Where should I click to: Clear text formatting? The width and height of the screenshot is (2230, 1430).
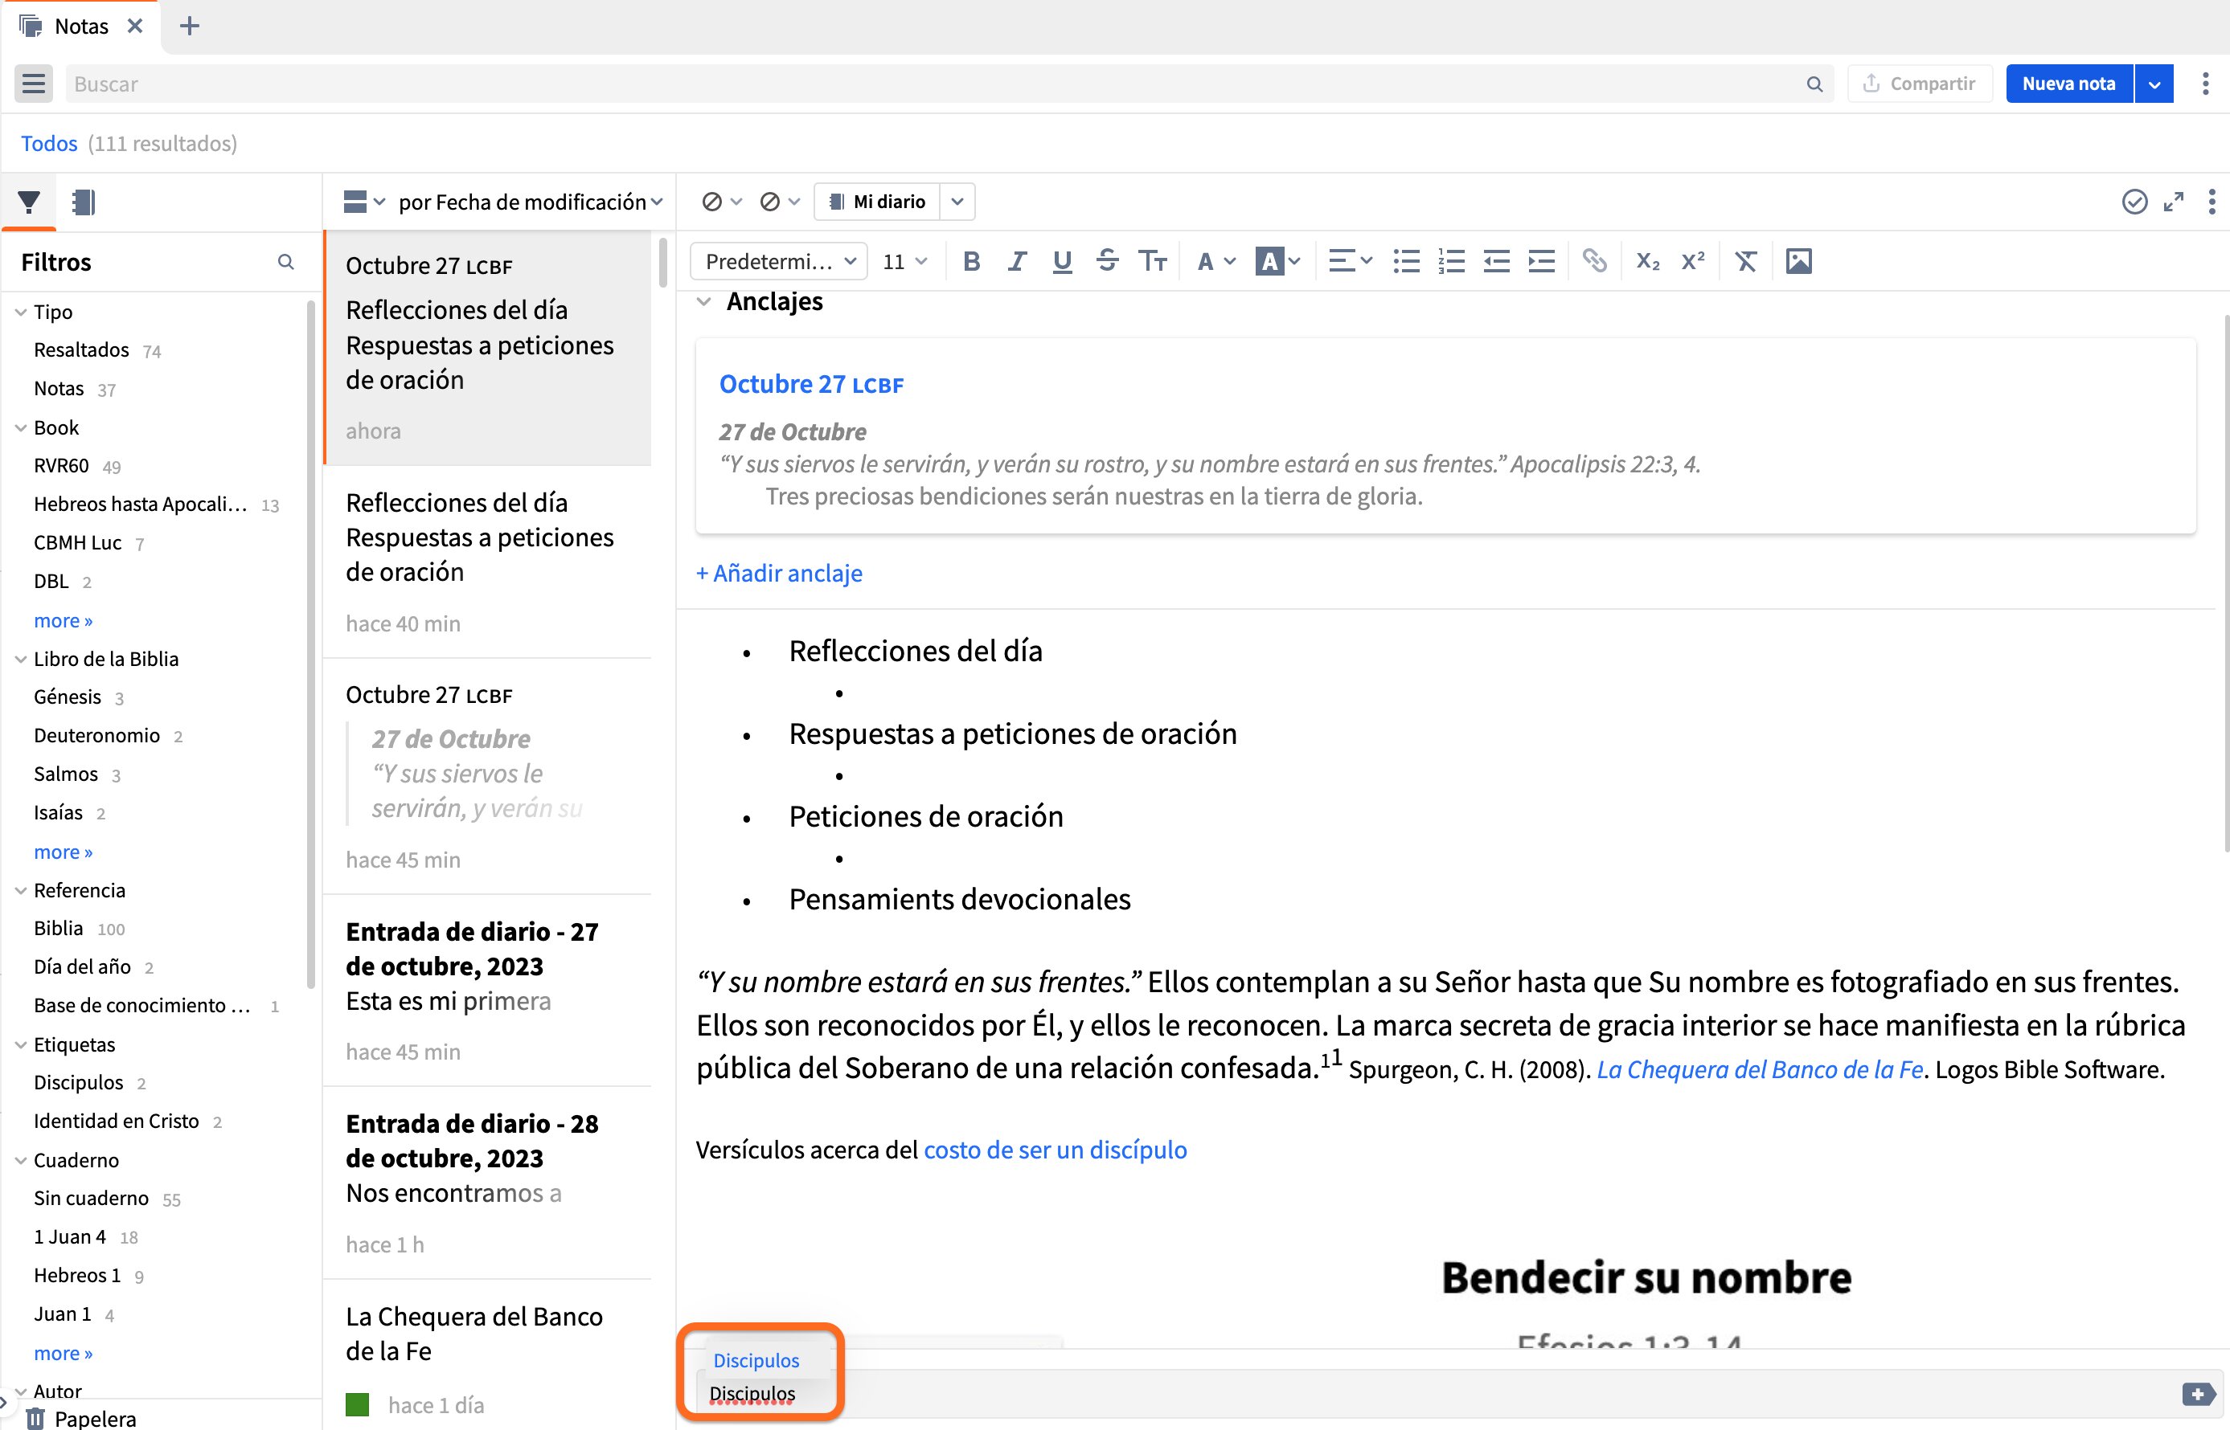point(1746,261)
